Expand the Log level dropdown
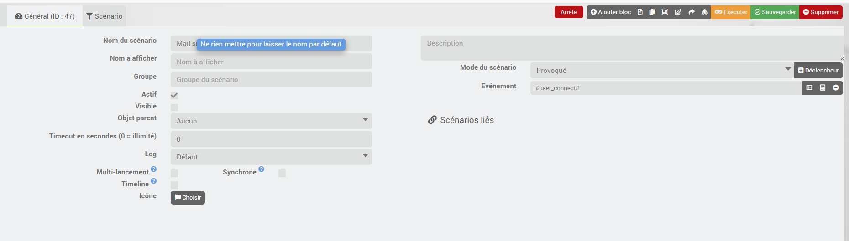The width and height of the screenshot is (849, 241). click(x=271, y=157)
